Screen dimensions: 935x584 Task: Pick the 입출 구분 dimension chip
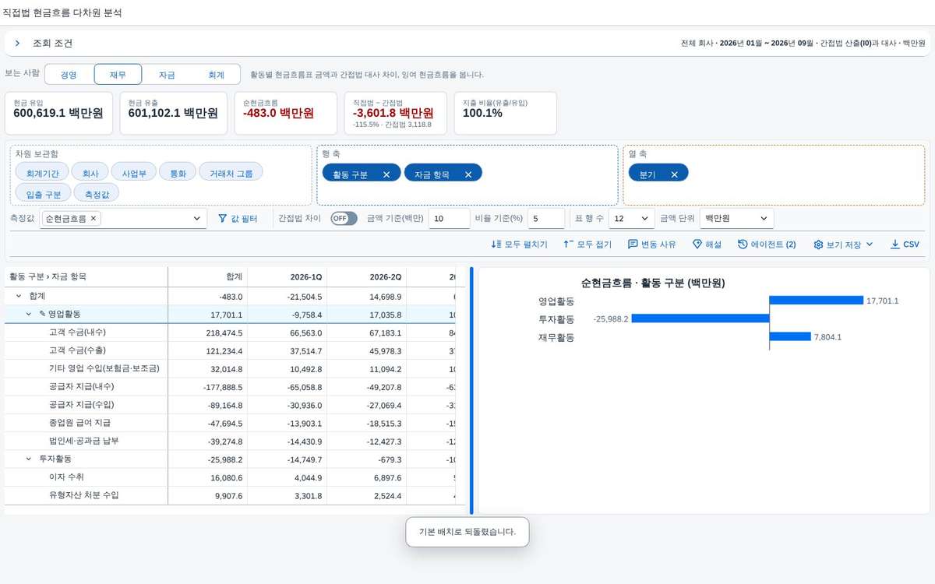[44, 194]
